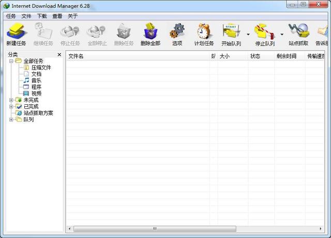Click the 分类 panel header label
Screen dimensions: 331x238
(12, 55)
